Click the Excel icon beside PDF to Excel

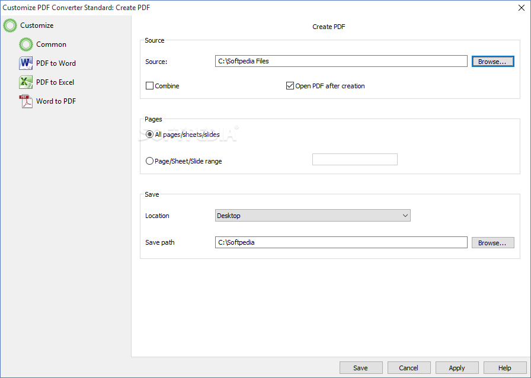[25, 82]
